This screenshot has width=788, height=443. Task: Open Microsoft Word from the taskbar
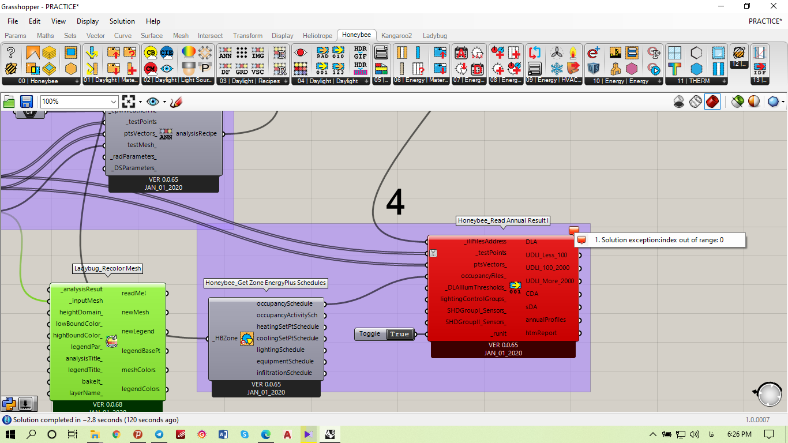tap(223, 434)
